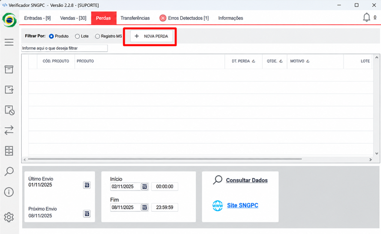Screen dimensions: 381x234
Task: Click the transfer arrows sidebar icon
Action: (x=9, y=130)
